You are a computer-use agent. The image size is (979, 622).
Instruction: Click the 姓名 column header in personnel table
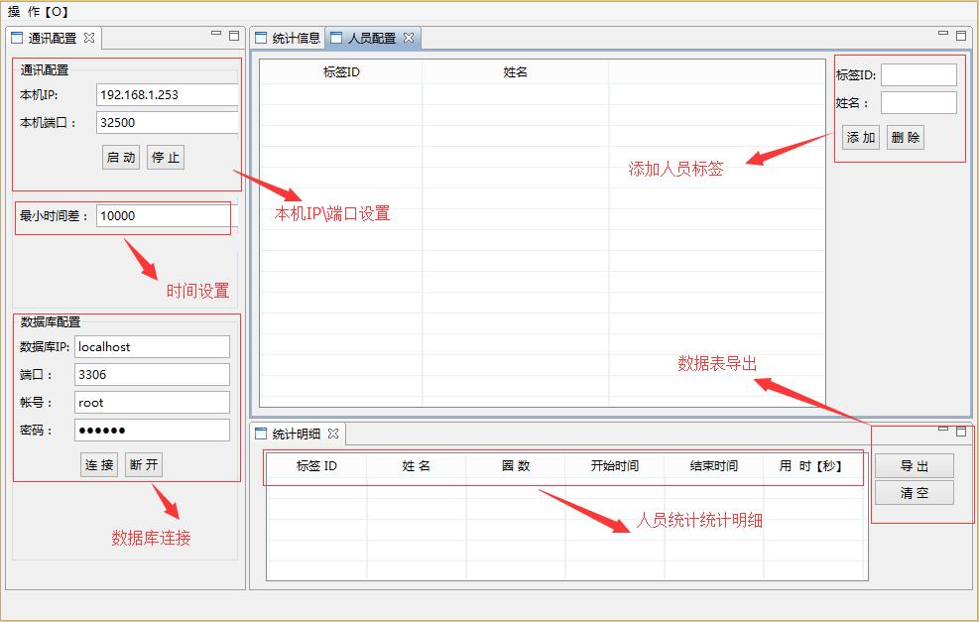pyautogui.click(x=516, y=71)
